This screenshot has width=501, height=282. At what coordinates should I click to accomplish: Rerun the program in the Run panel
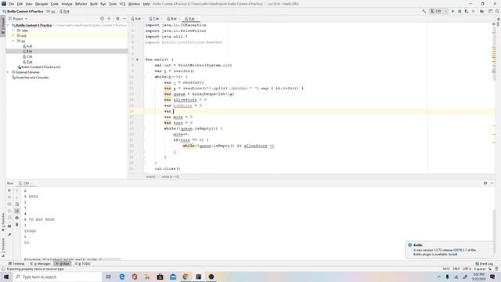[9, 190]
